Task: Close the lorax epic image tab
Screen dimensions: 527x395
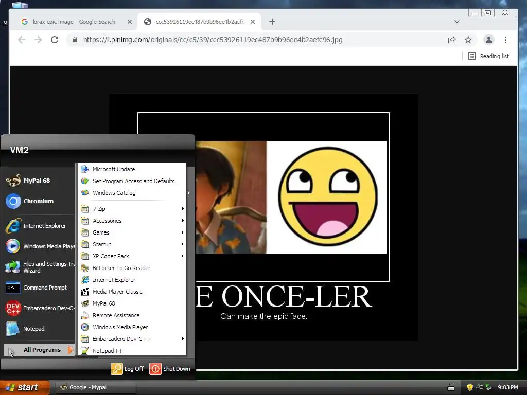Action: [x=129, y=22]
